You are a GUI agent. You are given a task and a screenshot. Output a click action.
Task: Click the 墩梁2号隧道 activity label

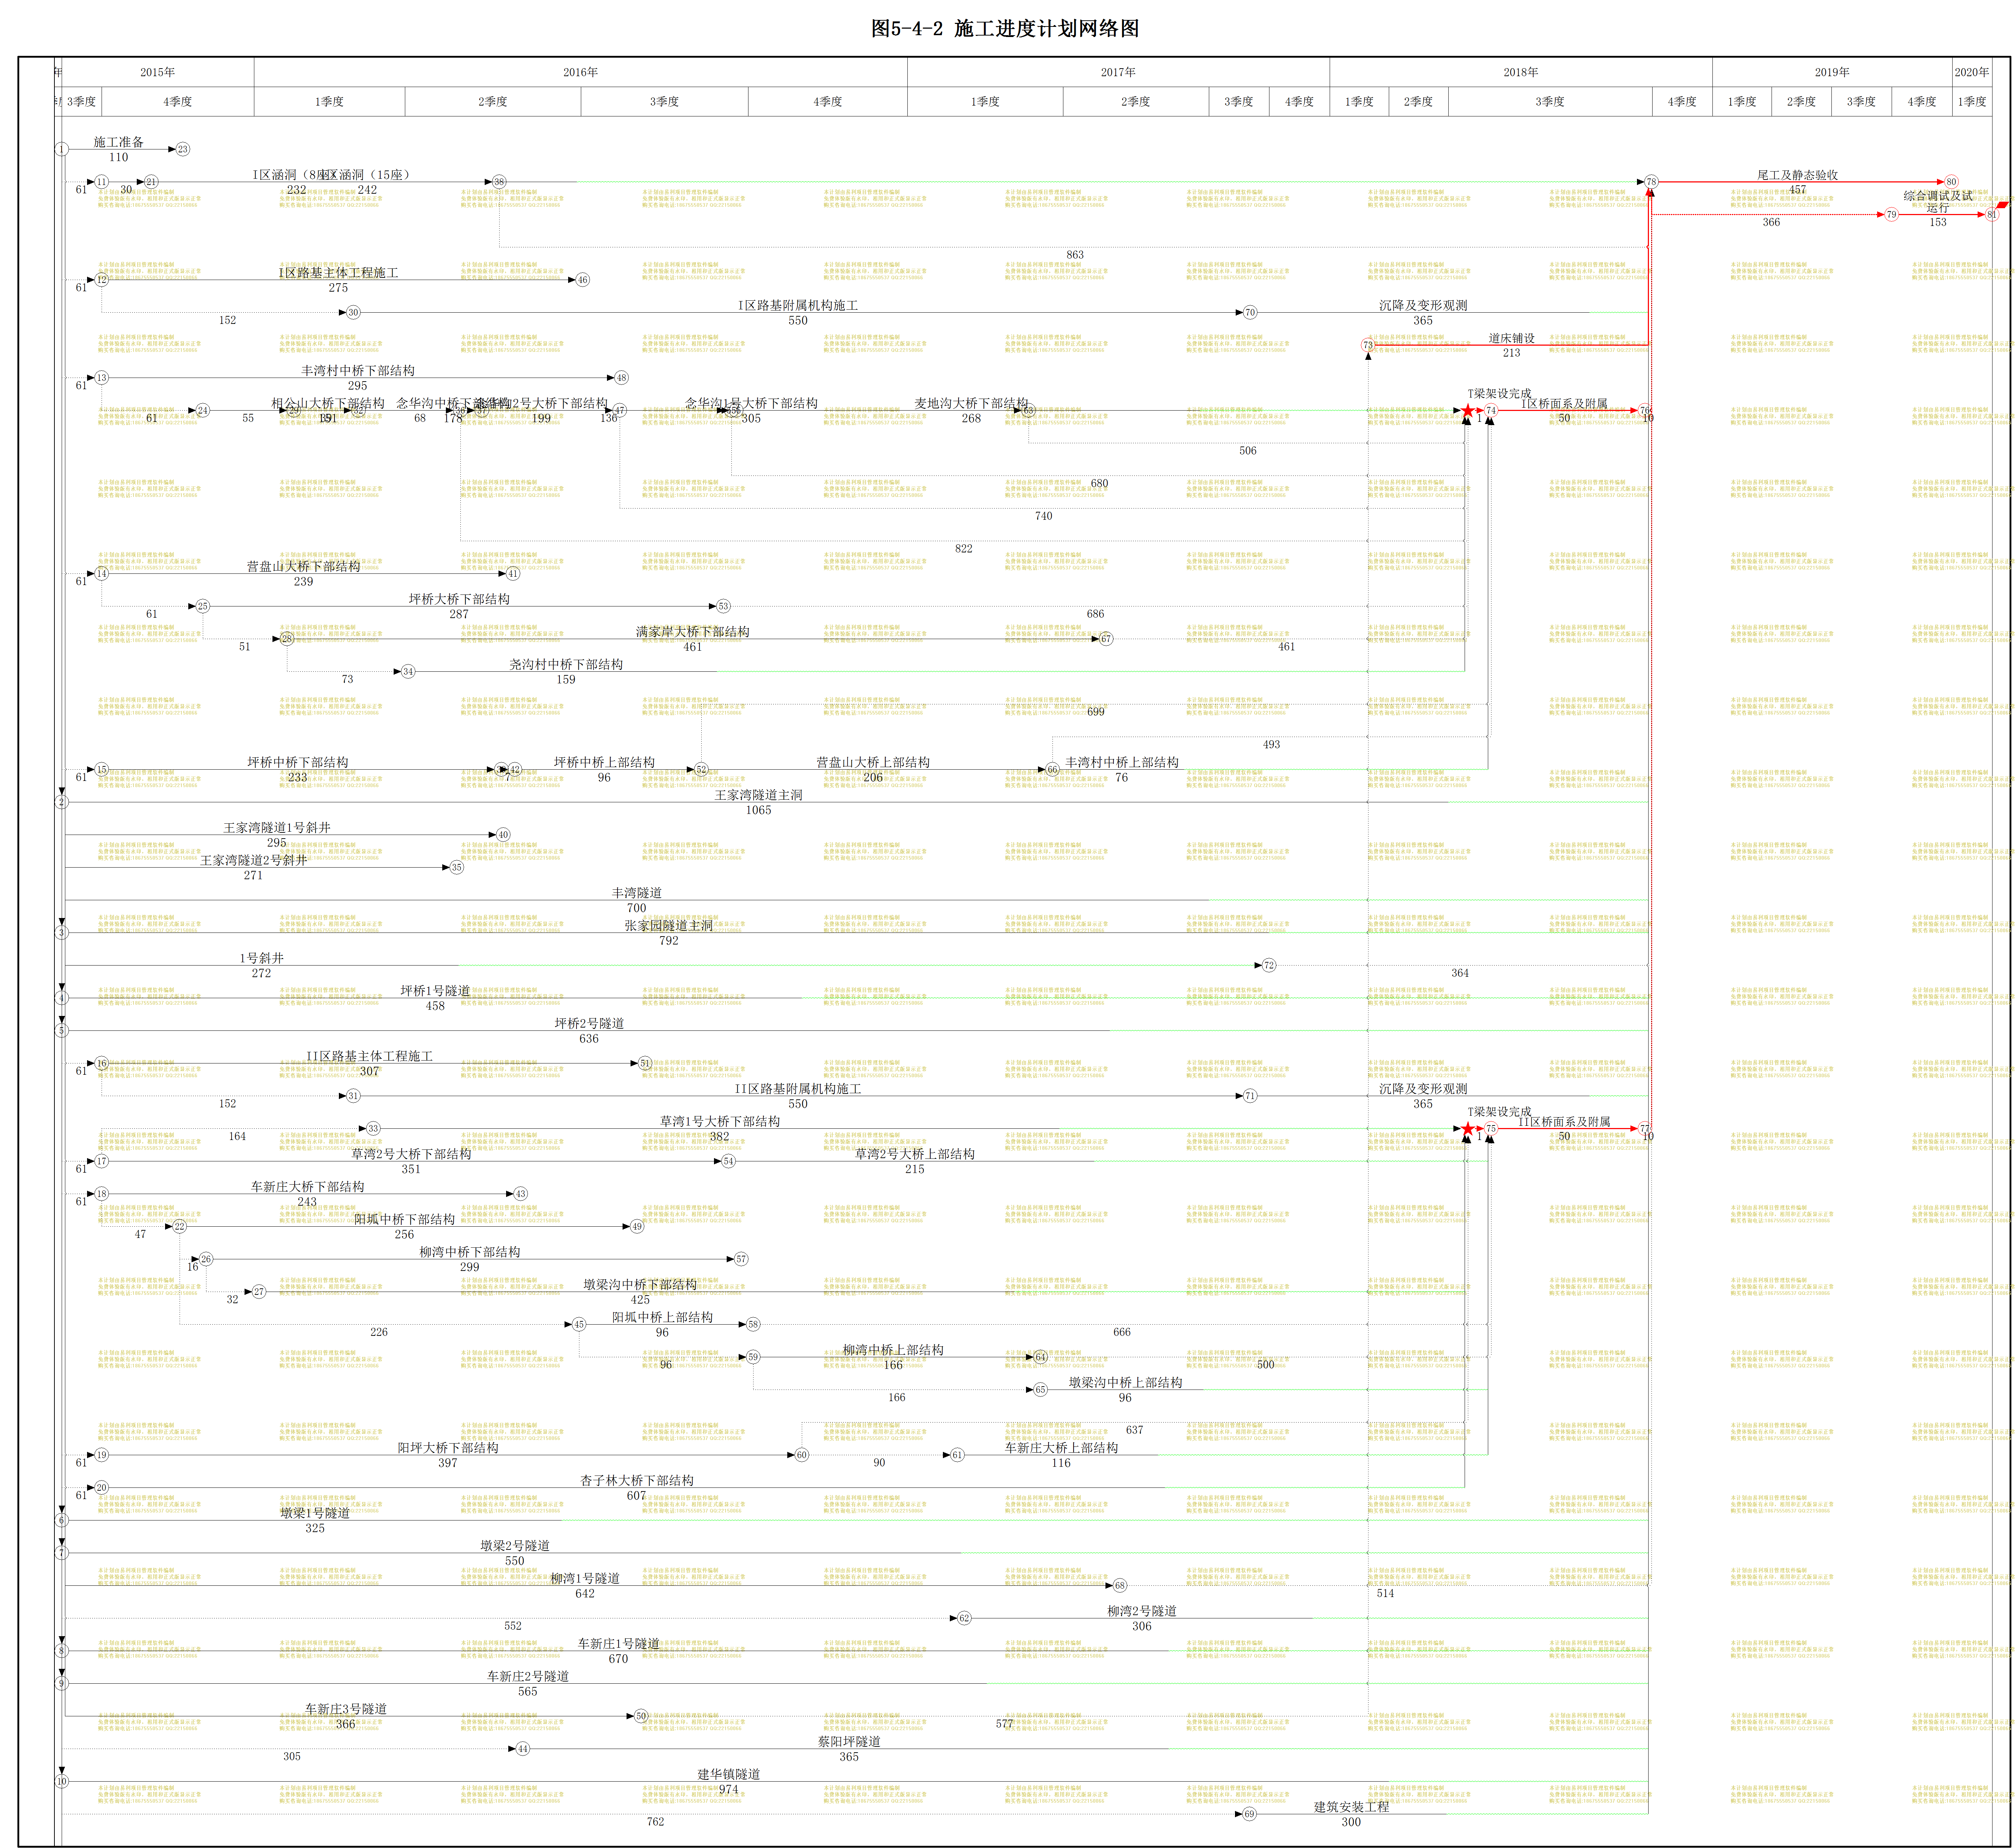pyautogui.click(x=515, y=1545)
